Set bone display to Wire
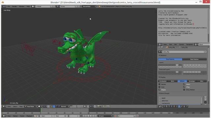211x118 pixels. coord(202,81)
